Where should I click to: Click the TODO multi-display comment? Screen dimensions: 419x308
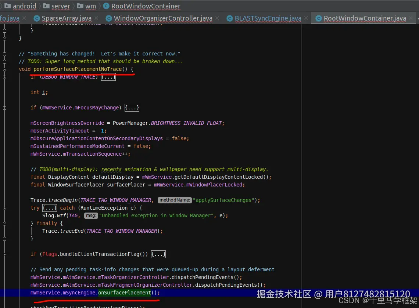[149, 170]
